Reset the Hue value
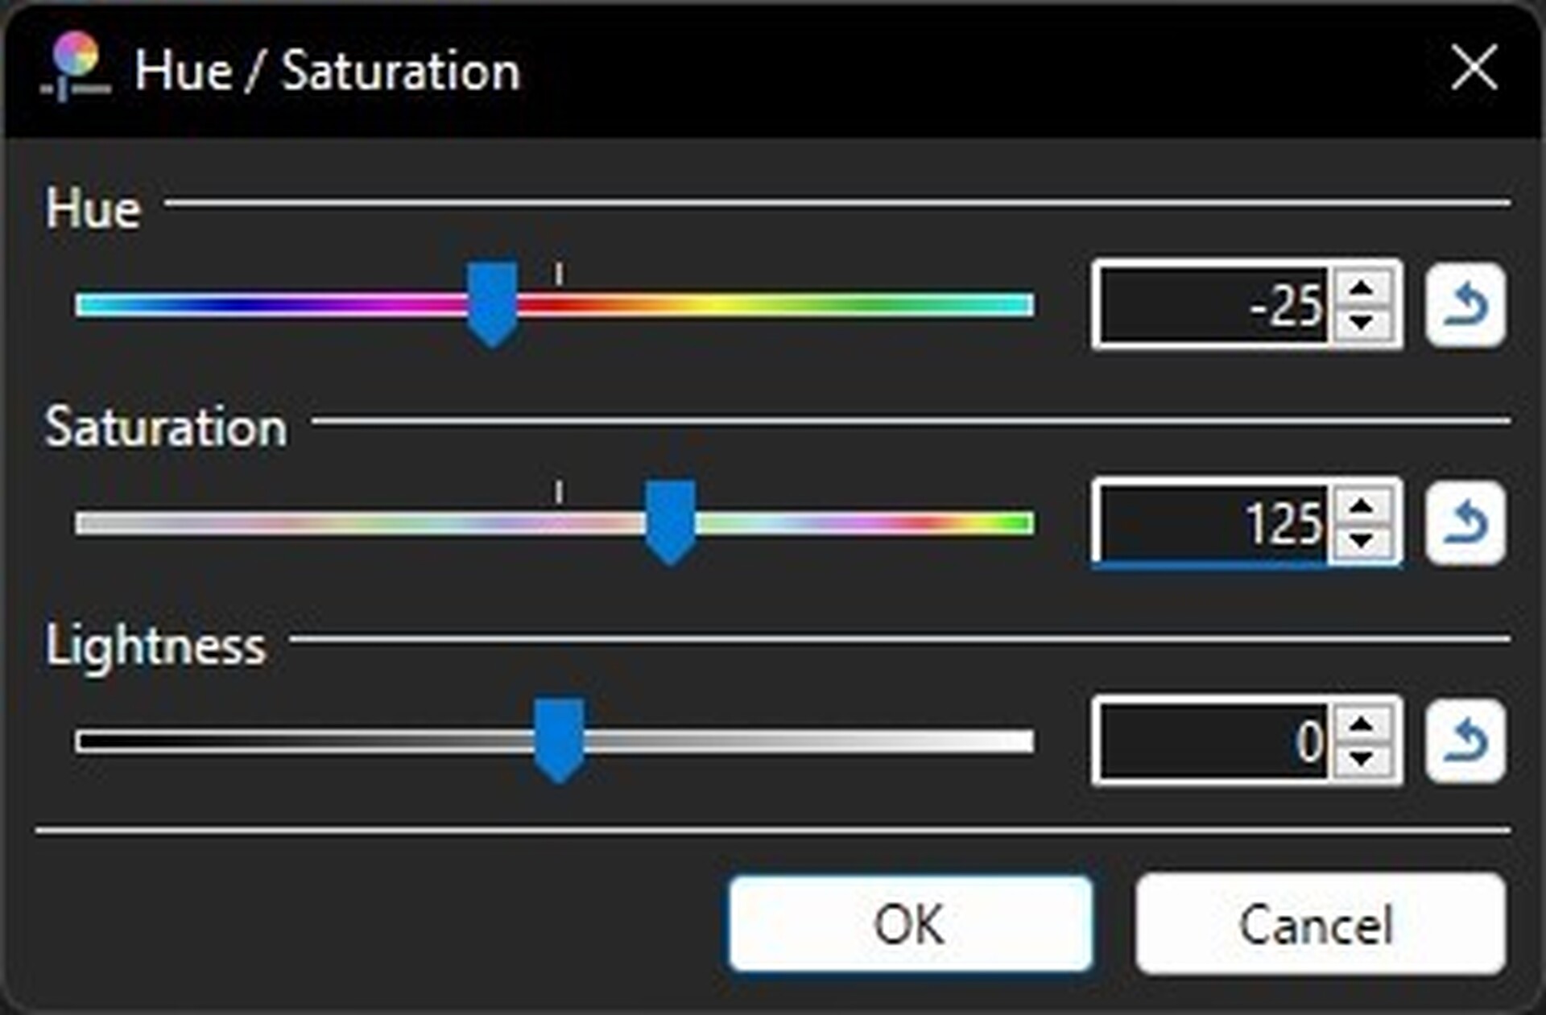 tap(1465, 305)
